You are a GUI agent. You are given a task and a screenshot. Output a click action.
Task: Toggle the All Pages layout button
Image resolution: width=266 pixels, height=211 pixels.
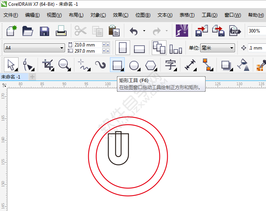click(159, 48)
